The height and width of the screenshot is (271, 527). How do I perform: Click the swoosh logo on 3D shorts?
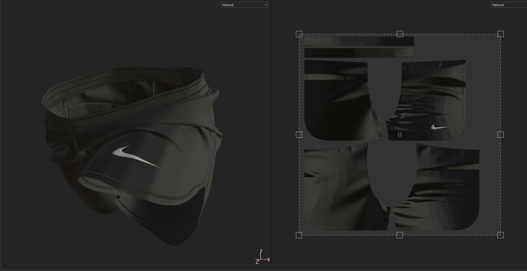[x=136, y=157]
